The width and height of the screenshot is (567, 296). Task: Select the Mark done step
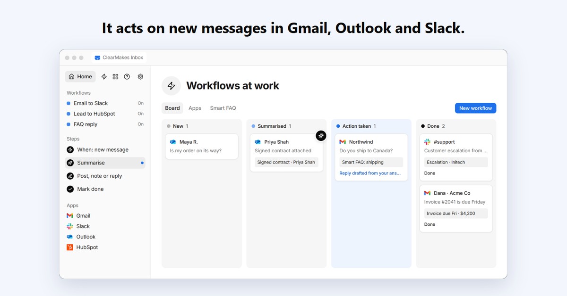pos(105,189)
